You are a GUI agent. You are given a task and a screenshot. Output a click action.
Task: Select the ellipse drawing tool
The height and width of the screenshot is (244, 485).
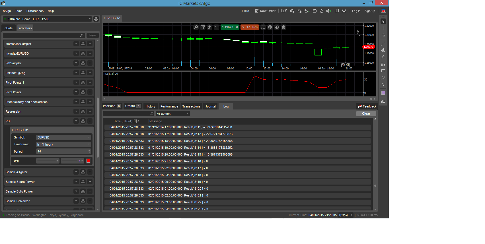click(x=383, y=78)
